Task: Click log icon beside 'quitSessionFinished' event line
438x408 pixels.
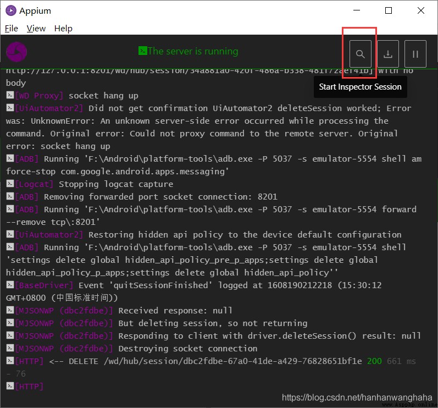Action: point(10,285)
